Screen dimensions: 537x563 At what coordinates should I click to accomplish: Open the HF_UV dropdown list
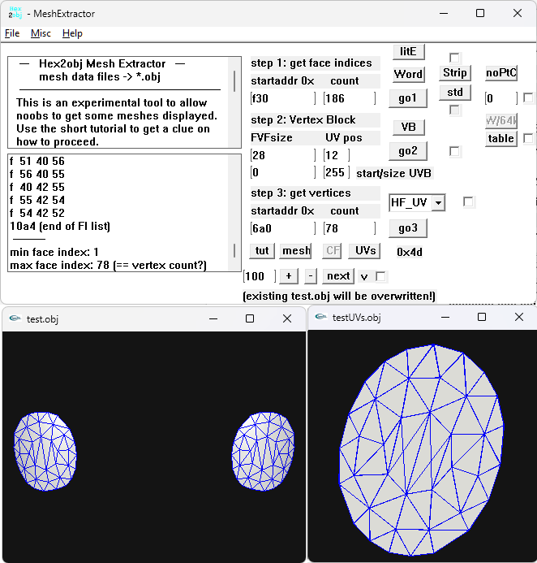pos(438,202)
